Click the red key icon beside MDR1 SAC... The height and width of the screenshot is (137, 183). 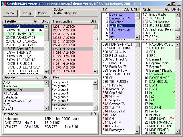(172, 118)
